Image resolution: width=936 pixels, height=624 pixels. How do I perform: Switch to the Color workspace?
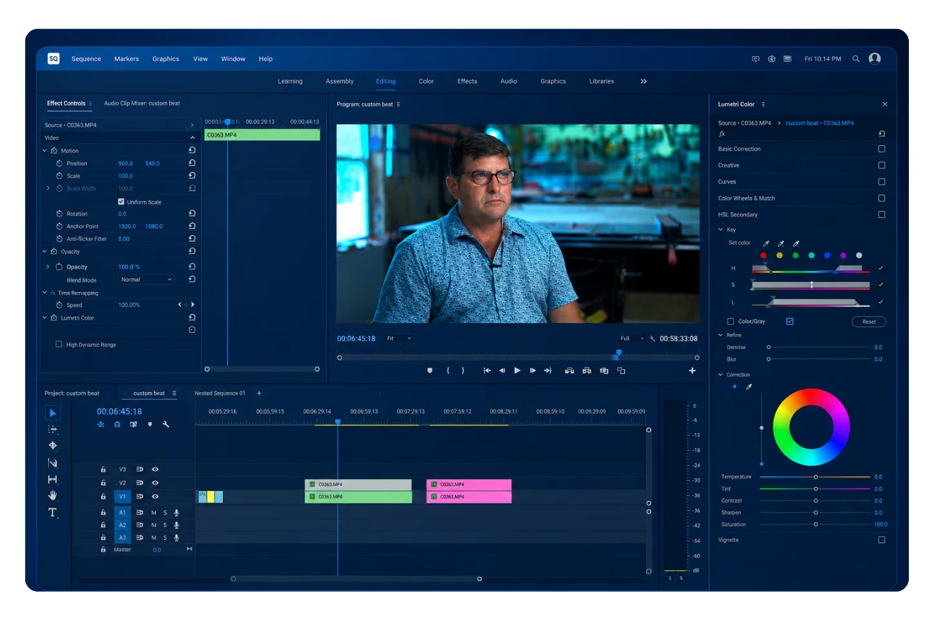click(x=426, y=81)
